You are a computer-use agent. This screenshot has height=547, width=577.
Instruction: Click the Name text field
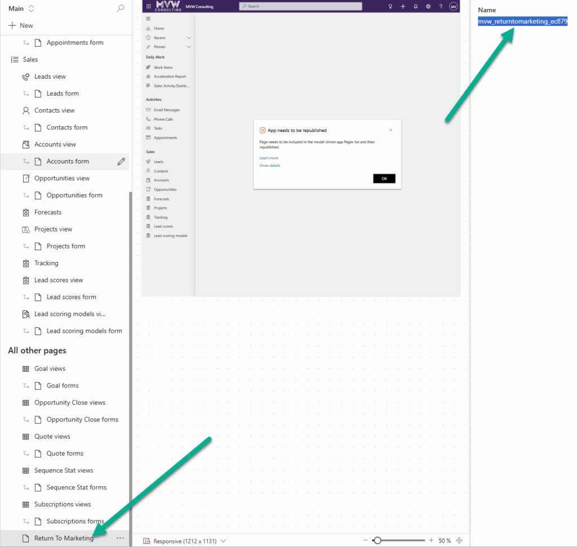[522, 21]
